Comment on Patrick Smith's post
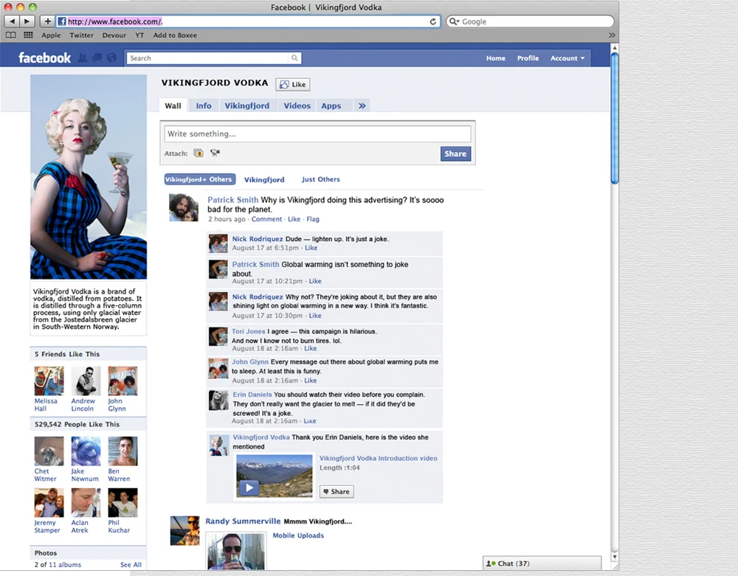The image size is (738, 576). pyautogui.click(x=266, y=219)
